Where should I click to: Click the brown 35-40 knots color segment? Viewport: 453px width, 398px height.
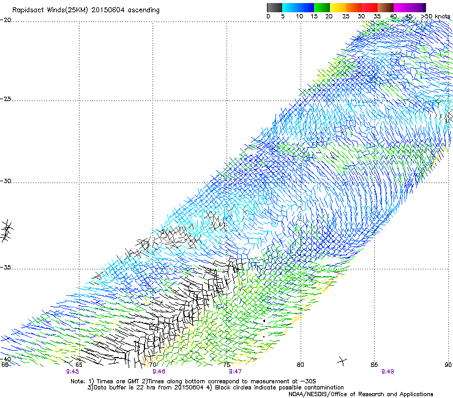pyautogui.click(x=386, y=7)
